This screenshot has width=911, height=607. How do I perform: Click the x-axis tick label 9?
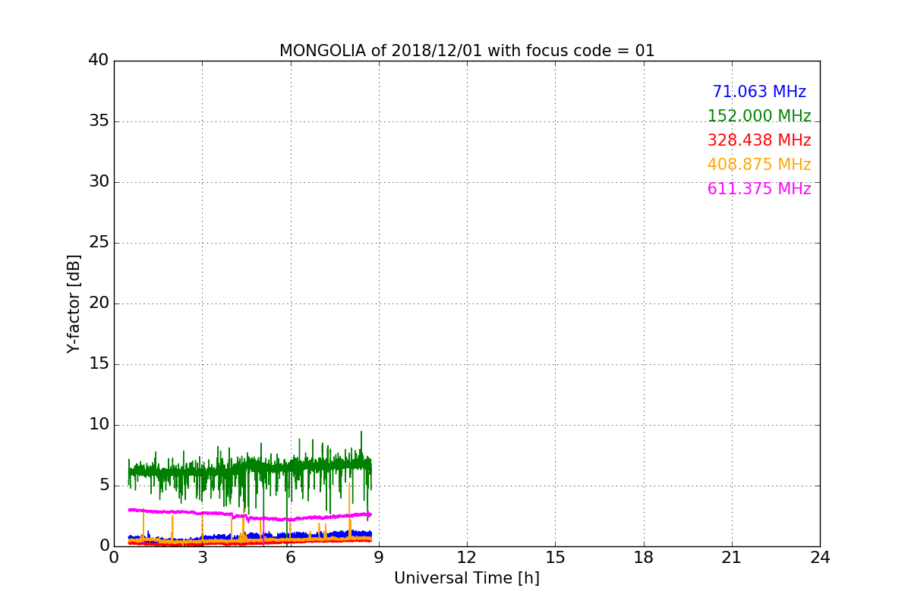379,558
